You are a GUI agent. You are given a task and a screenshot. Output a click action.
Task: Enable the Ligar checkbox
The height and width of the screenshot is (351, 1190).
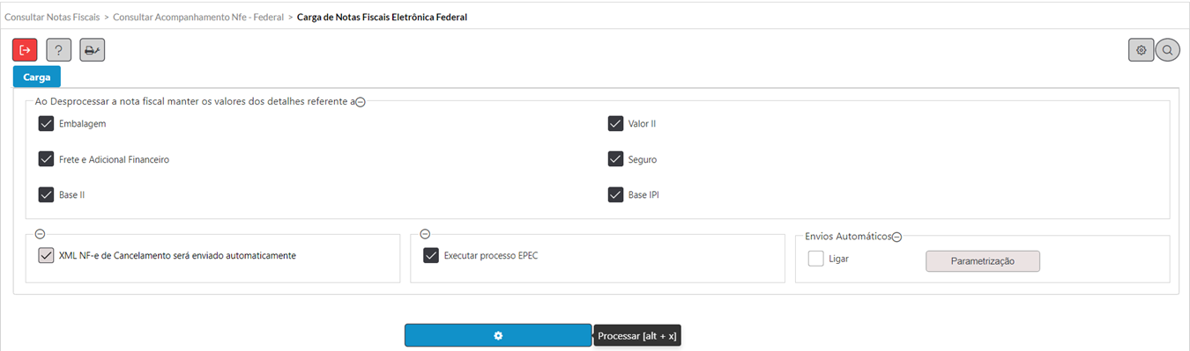pos(816,259)
